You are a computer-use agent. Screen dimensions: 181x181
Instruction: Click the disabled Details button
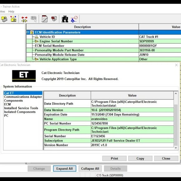(x=115, y=169)
